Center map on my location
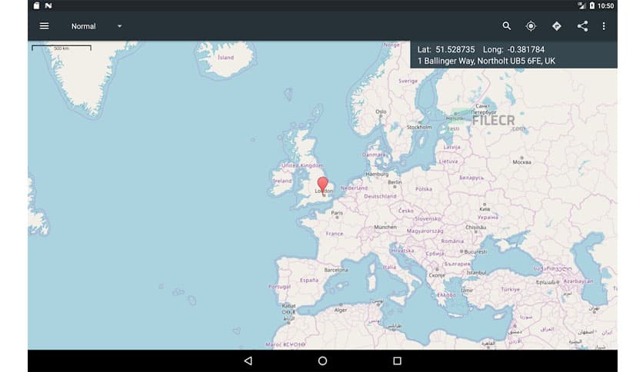The height and width of the screenshot is (372, 643). point(531,26)
